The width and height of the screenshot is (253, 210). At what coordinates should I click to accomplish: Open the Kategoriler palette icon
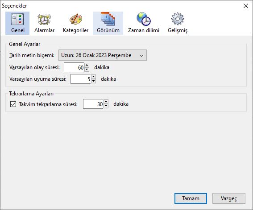76,19
